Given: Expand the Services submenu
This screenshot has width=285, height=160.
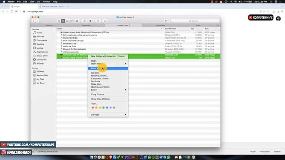Looking at the screenshot, I should (108, 115).
